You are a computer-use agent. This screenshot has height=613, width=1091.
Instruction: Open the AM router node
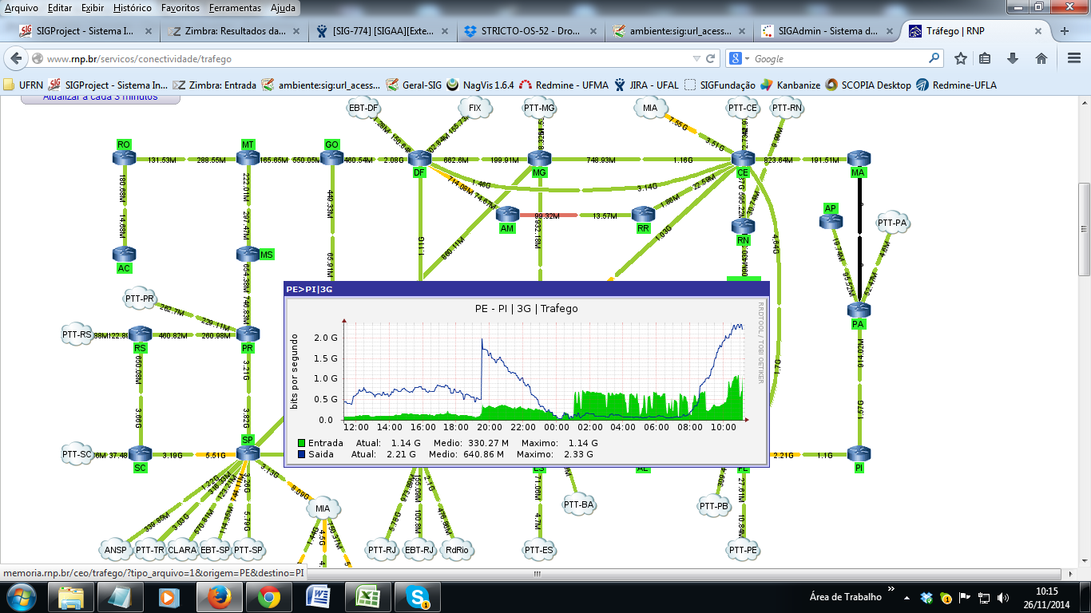click(x=507, y=214)
